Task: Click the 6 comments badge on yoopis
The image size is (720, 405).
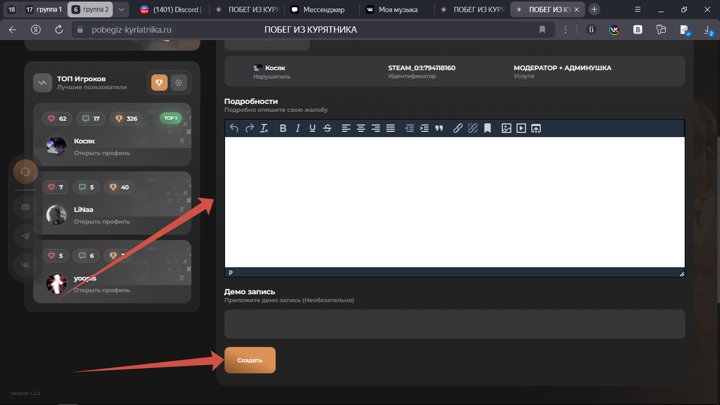Action: pyautogui.click(x=86, y=256)
